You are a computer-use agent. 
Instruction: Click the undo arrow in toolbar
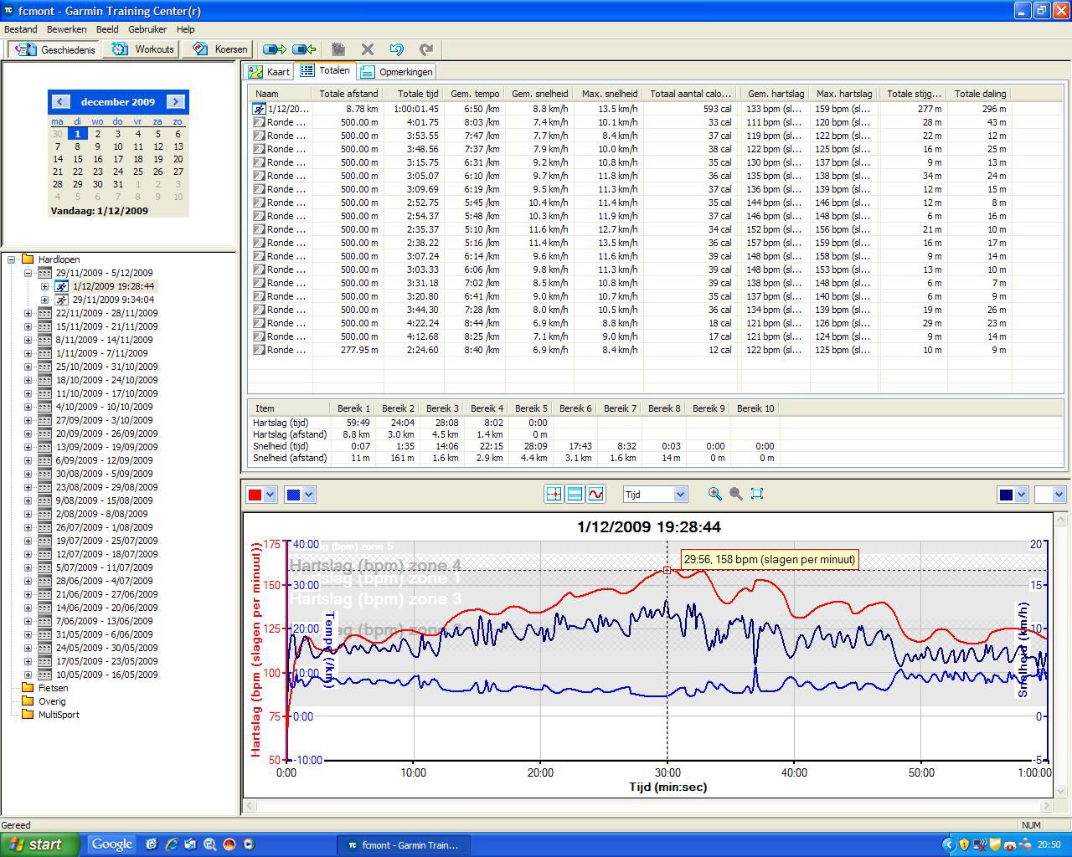(397, 49)
